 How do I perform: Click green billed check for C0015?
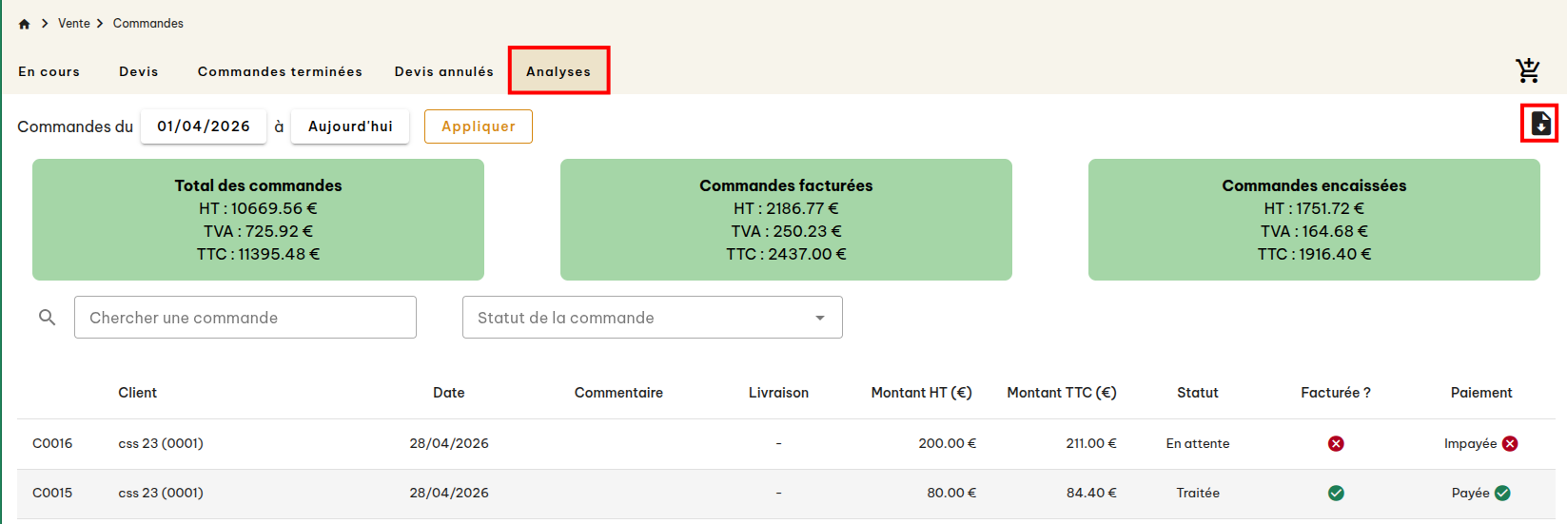point(1336,494)
